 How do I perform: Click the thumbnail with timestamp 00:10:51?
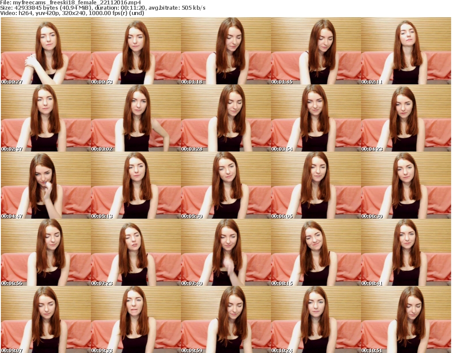pyautogui.click(x=406, y=319)
